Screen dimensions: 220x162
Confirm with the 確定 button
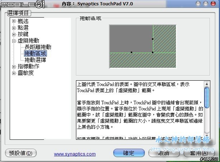click(129, 153)
